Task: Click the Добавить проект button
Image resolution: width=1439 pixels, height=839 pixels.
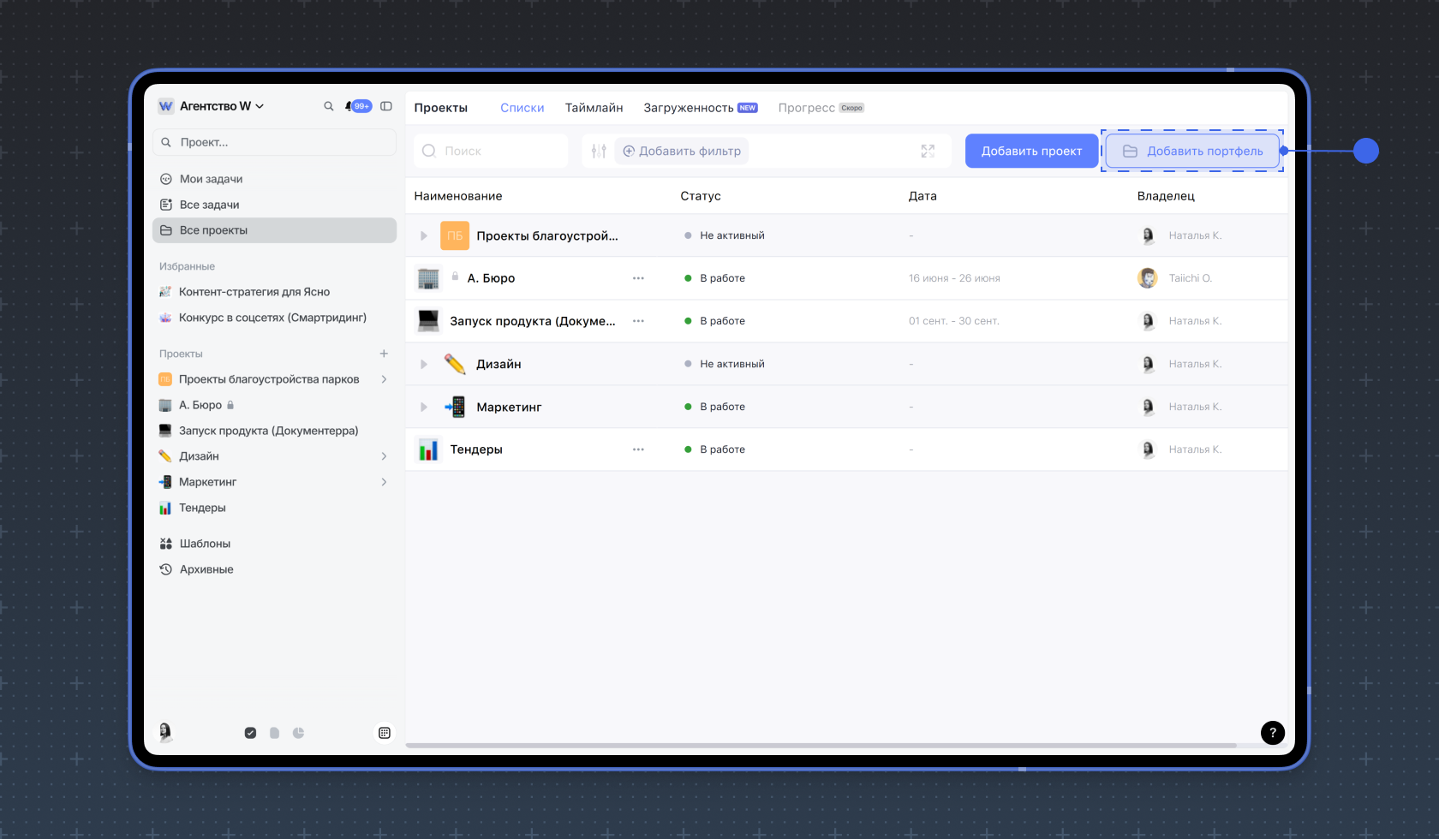Action: (1031, 152)
